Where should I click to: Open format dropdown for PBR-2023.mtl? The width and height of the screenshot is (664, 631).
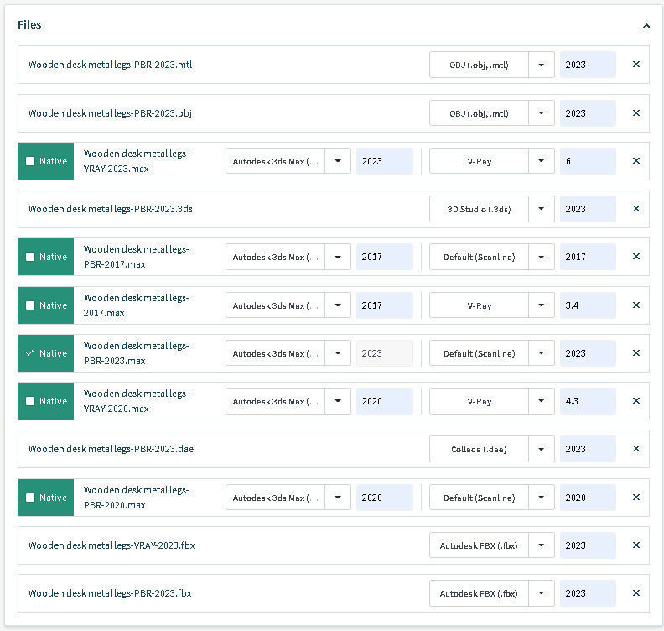pyautogui.click(x=542, y=65)
